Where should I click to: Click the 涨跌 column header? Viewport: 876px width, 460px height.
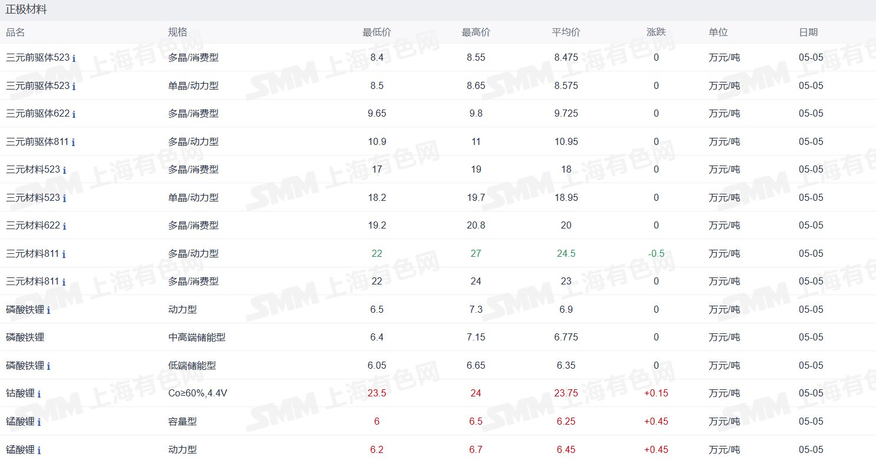click(656, 32)
